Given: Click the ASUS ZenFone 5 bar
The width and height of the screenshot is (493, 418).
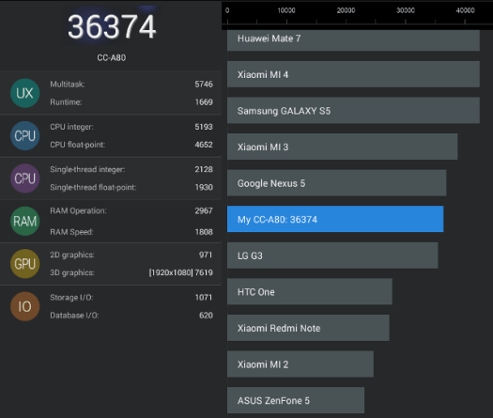Looking at the screenshot, I should point(296,400).
